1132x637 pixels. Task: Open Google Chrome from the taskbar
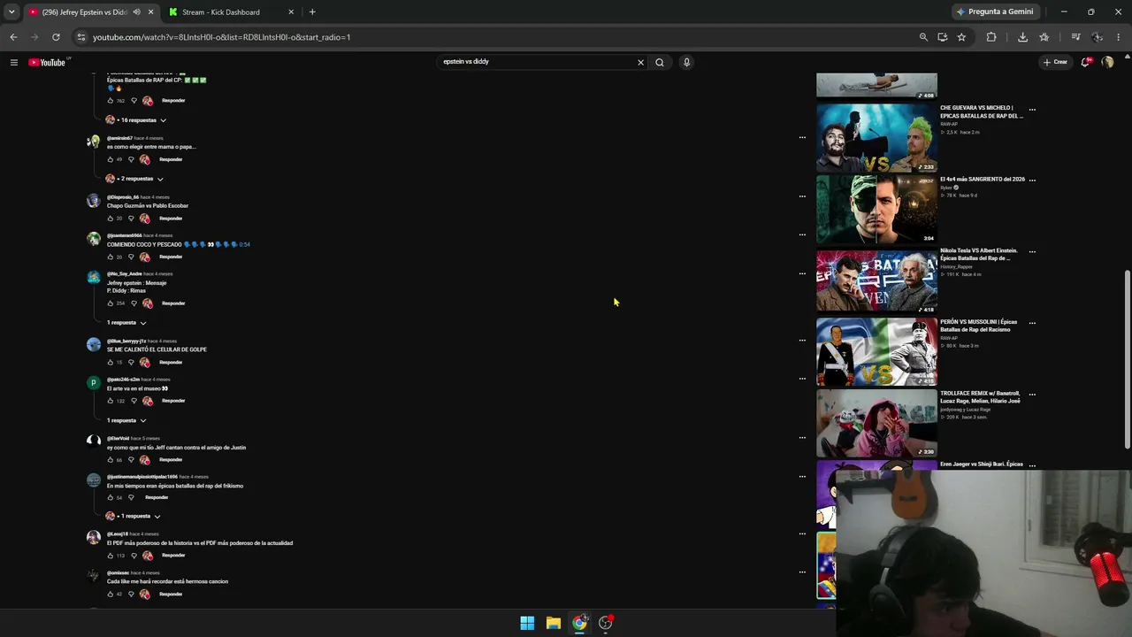click(579, 623)
